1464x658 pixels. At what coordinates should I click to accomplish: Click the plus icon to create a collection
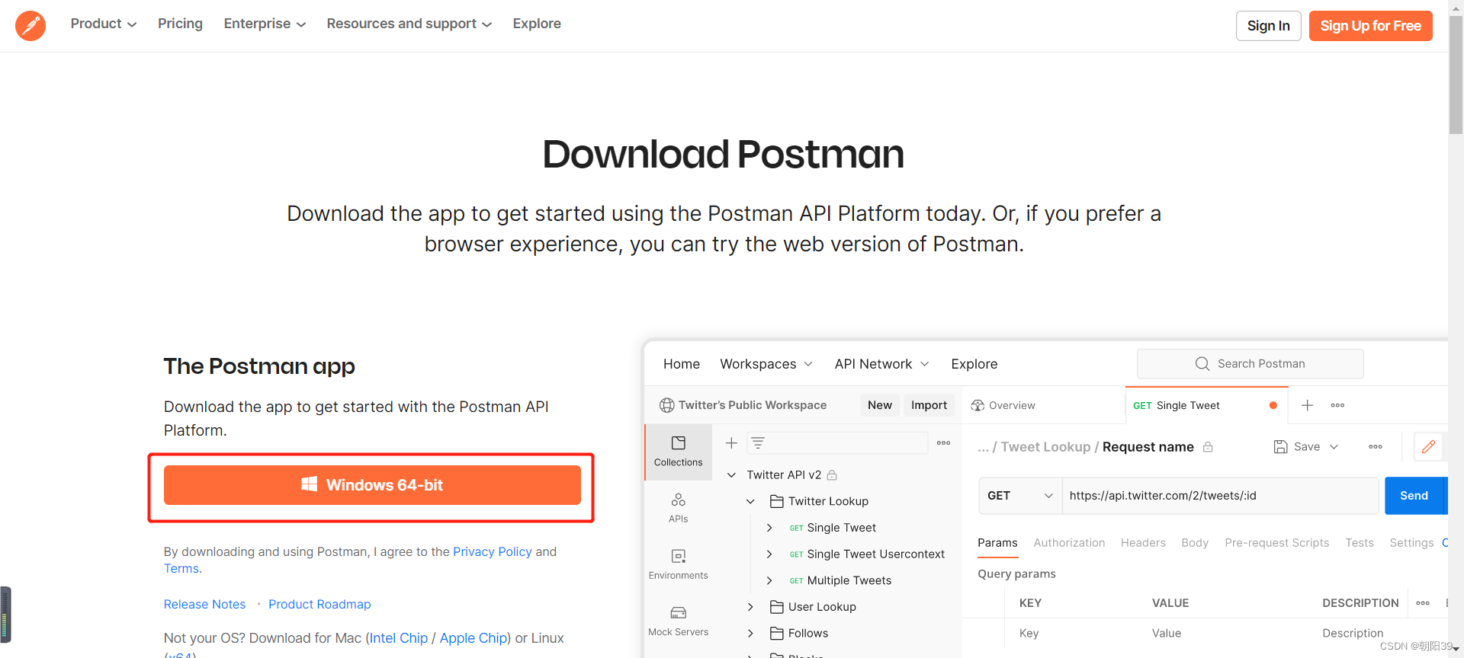point(731,443)
